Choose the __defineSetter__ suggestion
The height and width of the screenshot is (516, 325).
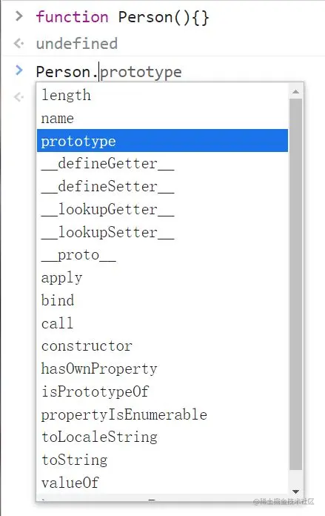coord(162,187)
